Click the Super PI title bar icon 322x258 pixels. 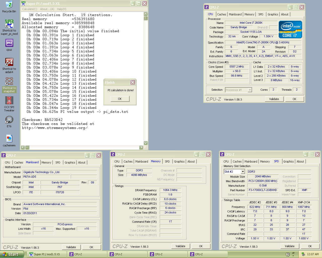[x=23, y=3]
